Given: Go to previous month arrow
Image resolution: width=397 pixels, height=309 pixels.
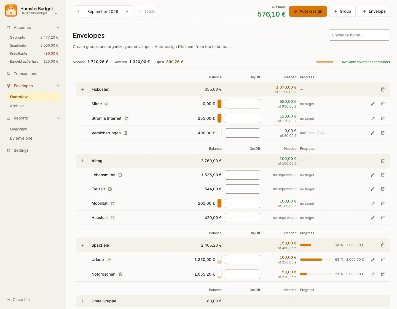Looking at the screenshot, I should (79, 11).
